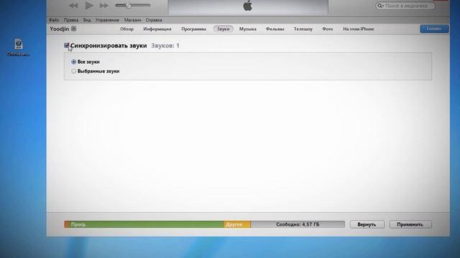The image size is (460, 258).
Task: Adjust the volume slider knob
Action: click(128, 5)
